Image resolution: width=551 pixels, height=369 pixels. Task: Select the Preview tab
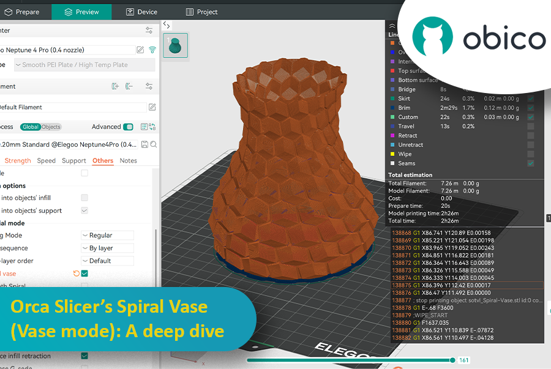[81, 12]
